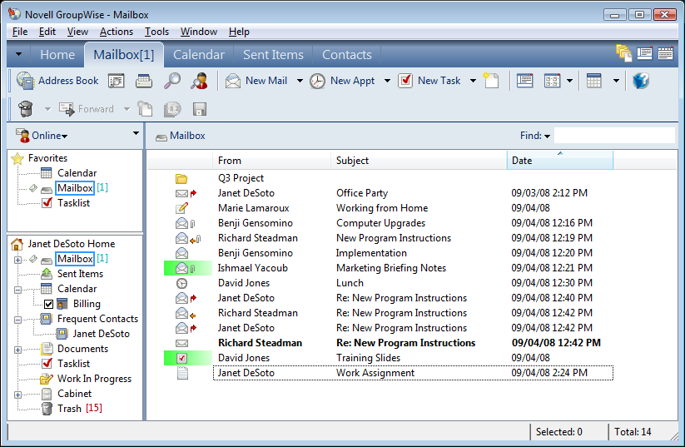This screenshot has height=447, width=685.
Task: Expand the Documents tree node
Action: click(18, 350)
